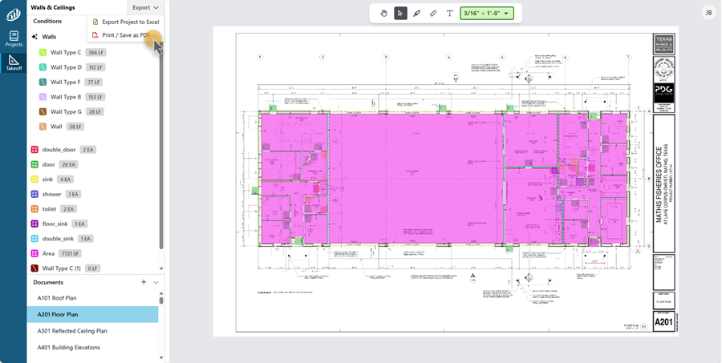This screenshot has width=722, height=363.
Task: Click Wall Type B condition icon
Action: 43,97
